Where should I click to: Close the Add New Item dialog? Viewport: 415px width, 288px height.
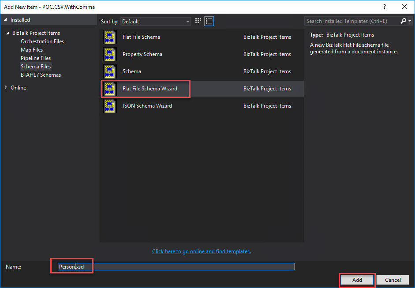pyautogui.click(x=404, y=7)
